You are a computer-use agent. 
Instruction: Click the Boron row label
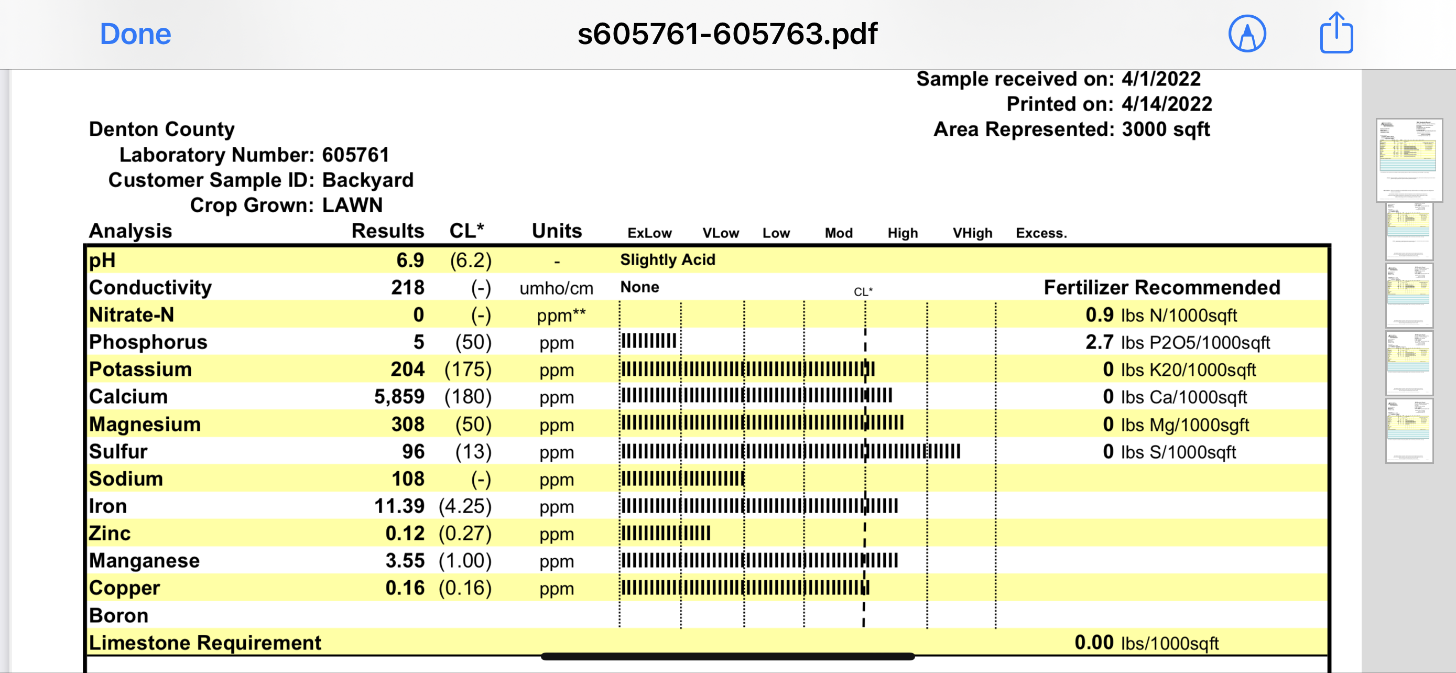[118, 615]
